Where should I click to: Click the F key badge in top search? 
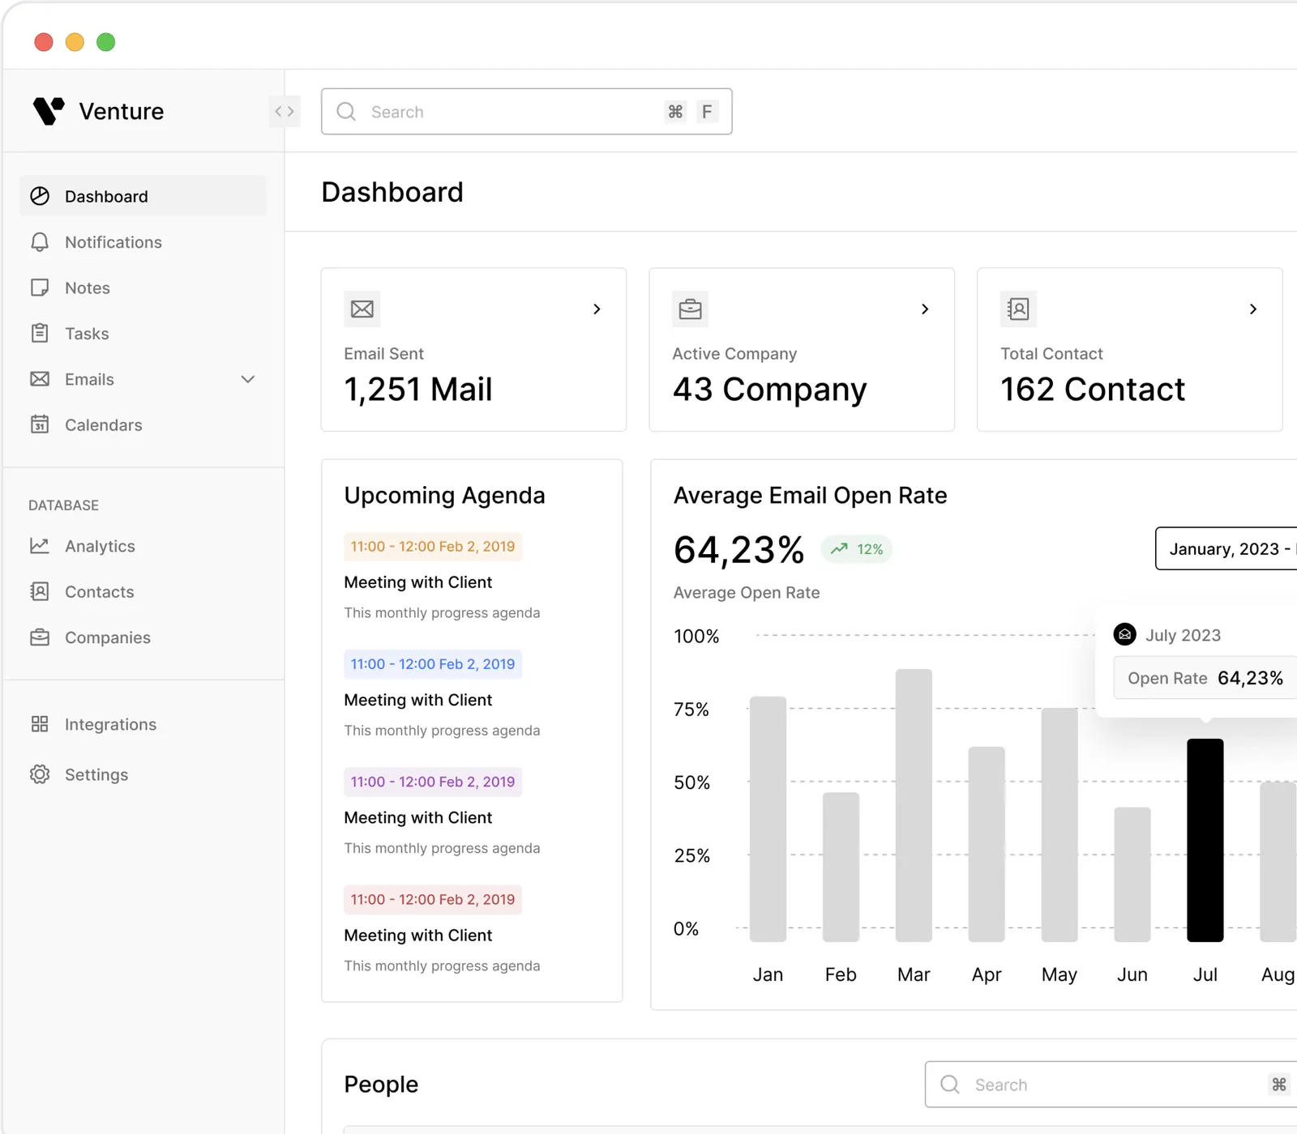707,112
